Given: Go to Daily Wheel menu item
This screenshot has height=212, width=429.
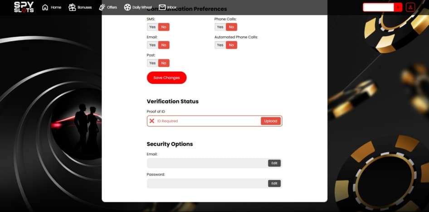Looking at the screenshot, I should click(142, 7).
